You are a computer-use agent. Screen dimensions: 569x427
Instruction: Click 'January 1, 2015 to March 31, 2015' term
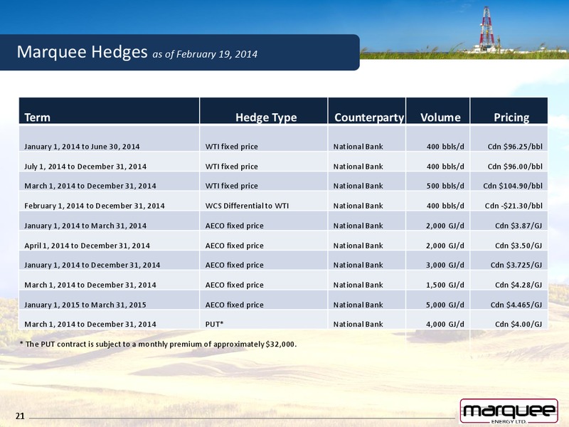pyautogui.click(x=85, y=305)
